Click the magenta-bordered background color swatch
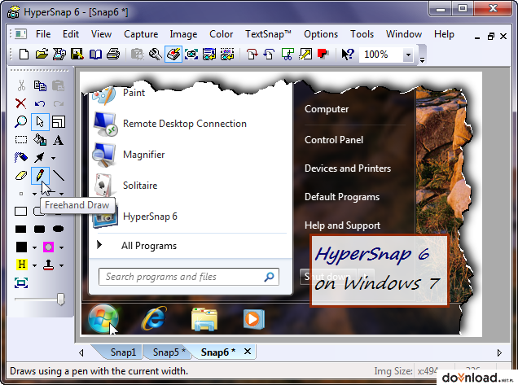The image size is (518, 385). click(x=49, y=247)
